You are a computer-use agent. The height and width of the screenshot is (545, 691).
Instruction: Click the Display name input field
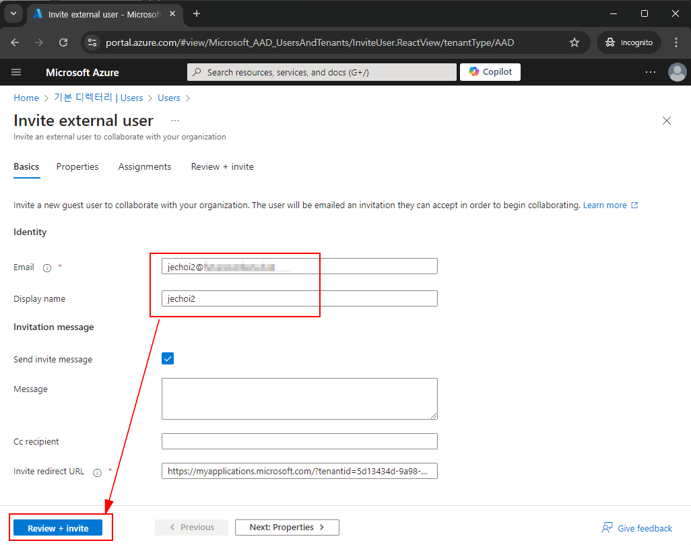coord(299,298)
